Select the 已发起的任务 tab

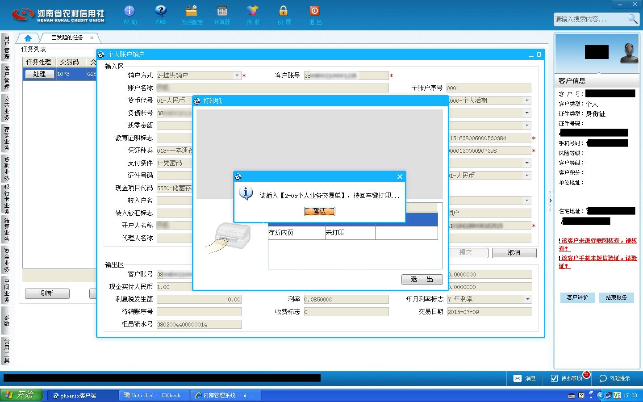[x=67, y=38]
